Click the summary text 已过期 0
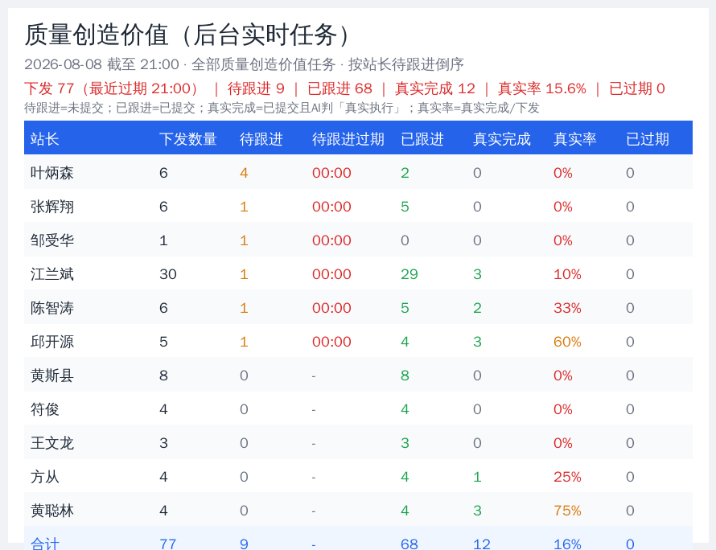The image size is (716, 550). [637, 88]
